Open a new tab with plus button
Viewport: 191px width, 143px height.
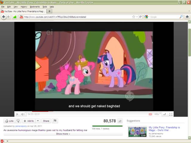[x=49, y=11]
